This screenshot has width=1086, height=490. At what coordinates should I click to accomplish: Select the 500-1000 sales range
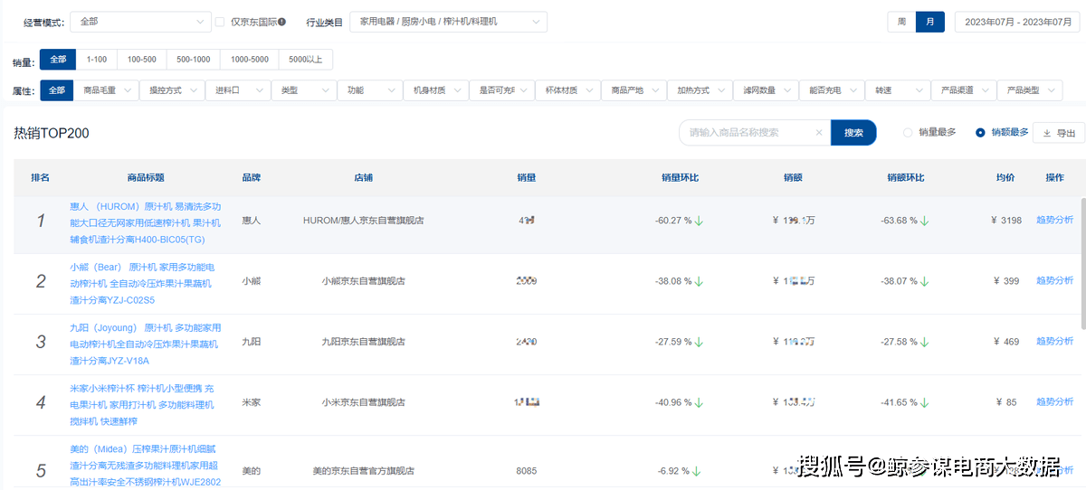point(194,60)
